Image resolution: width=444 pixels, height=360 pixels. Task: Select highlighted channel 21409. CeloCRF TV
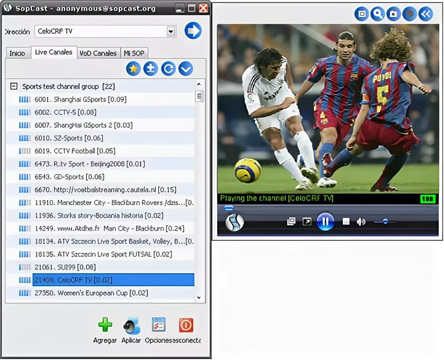pos(114,280)
